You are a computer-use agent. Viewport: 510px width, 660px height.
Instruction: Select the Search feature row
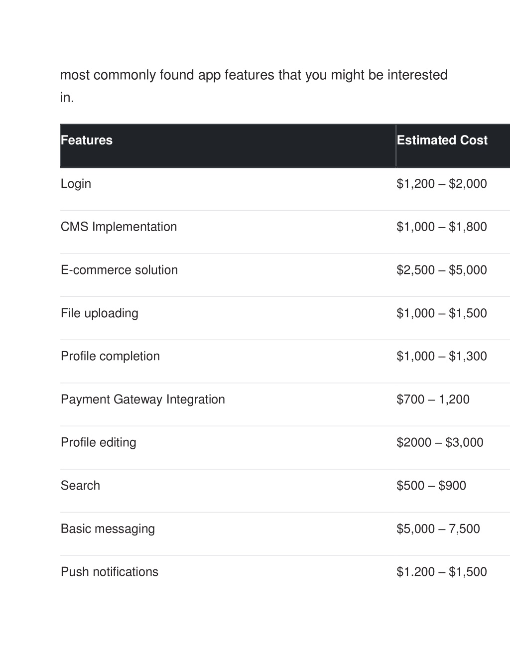coord(285,486)
